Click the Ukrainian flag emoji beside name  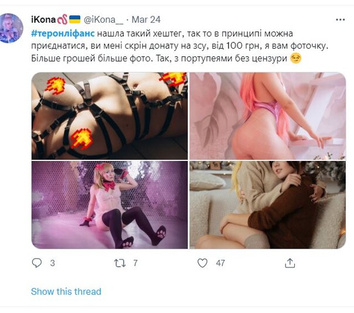point(74,19)
